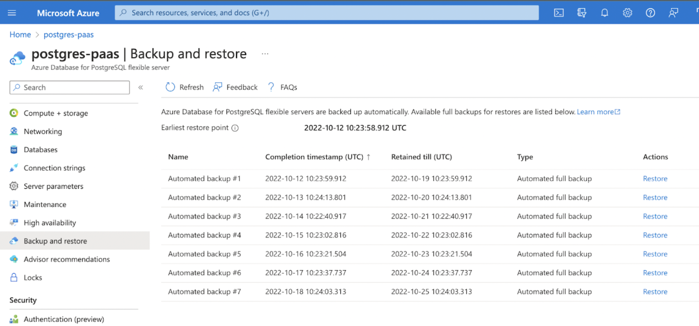Open the feedback icon in the top bar
The image size is (699, 326).
pyautogui.click(x=673, y=13)
